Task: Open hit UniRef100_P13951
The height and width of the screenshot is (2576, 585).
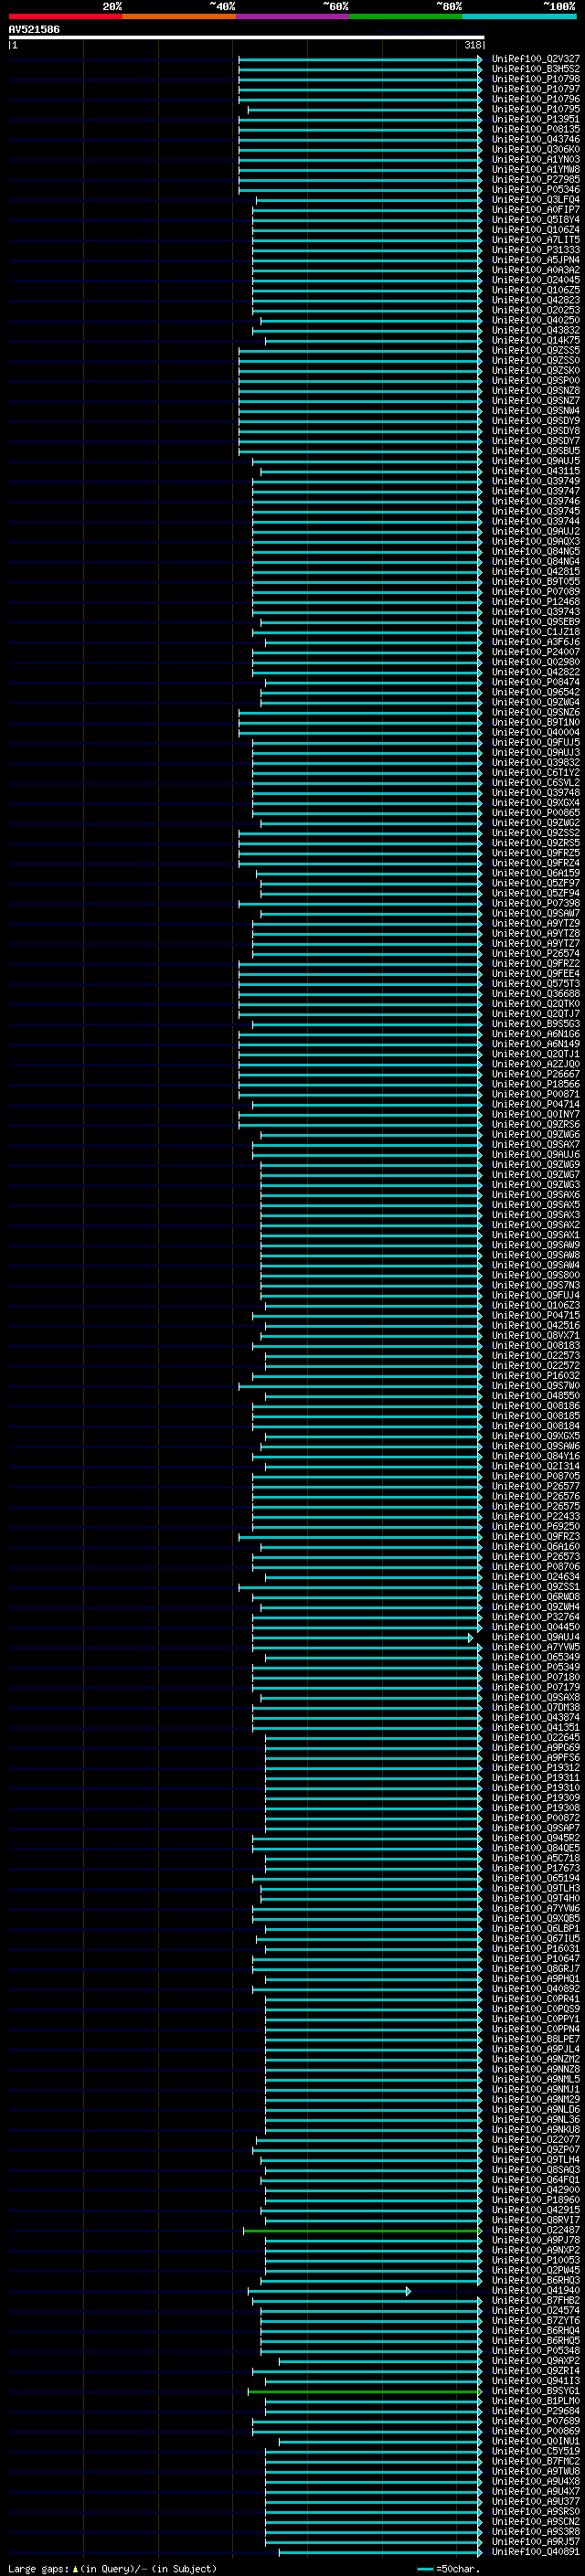Action: [x=536, y=119]
